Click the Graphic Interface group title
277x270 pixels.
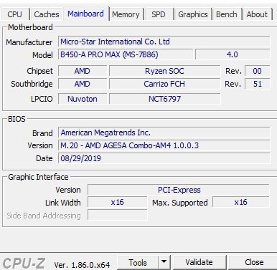[38, 177]
